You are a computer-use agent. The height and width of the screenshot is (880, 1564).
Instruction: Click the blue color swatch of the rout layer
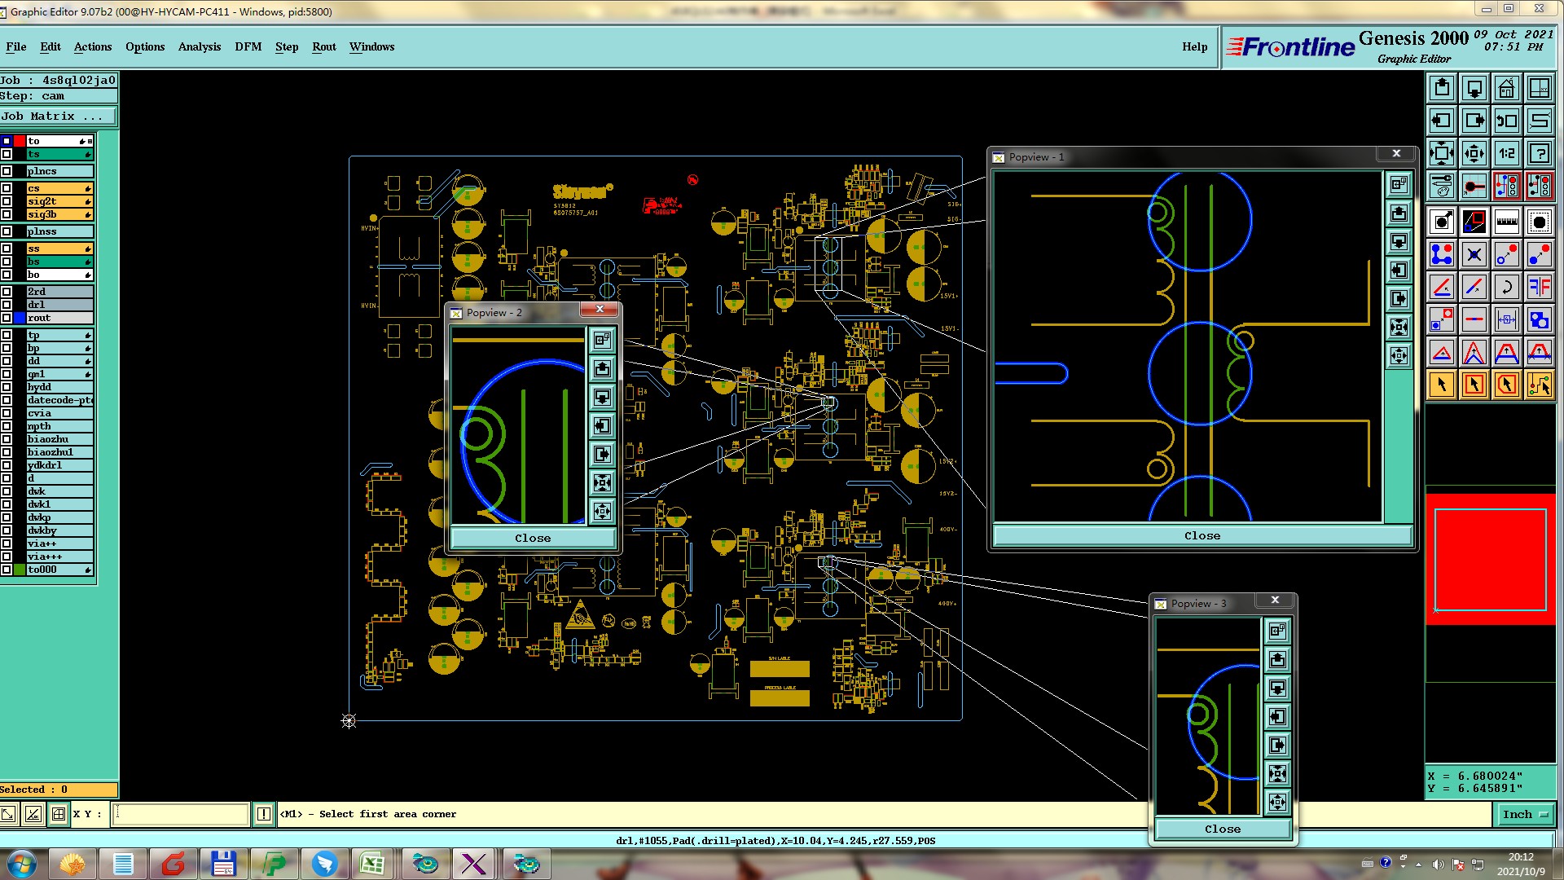(20, 318)
